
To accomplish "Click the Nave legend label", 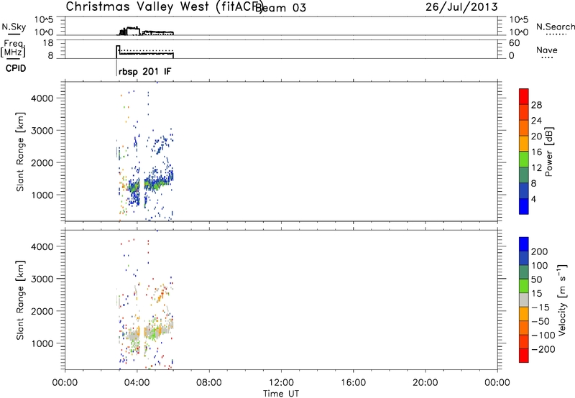I will (547, 50).
